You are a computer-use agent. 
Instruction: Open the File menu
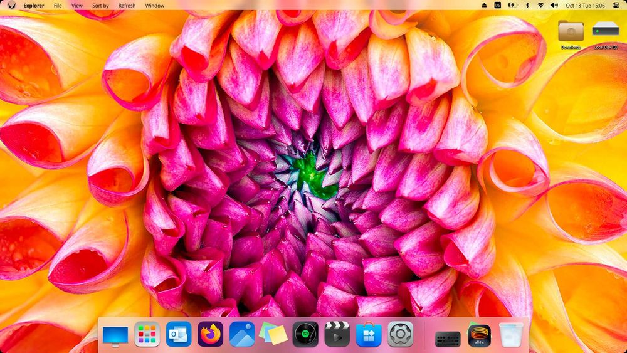tap(58, 6)
